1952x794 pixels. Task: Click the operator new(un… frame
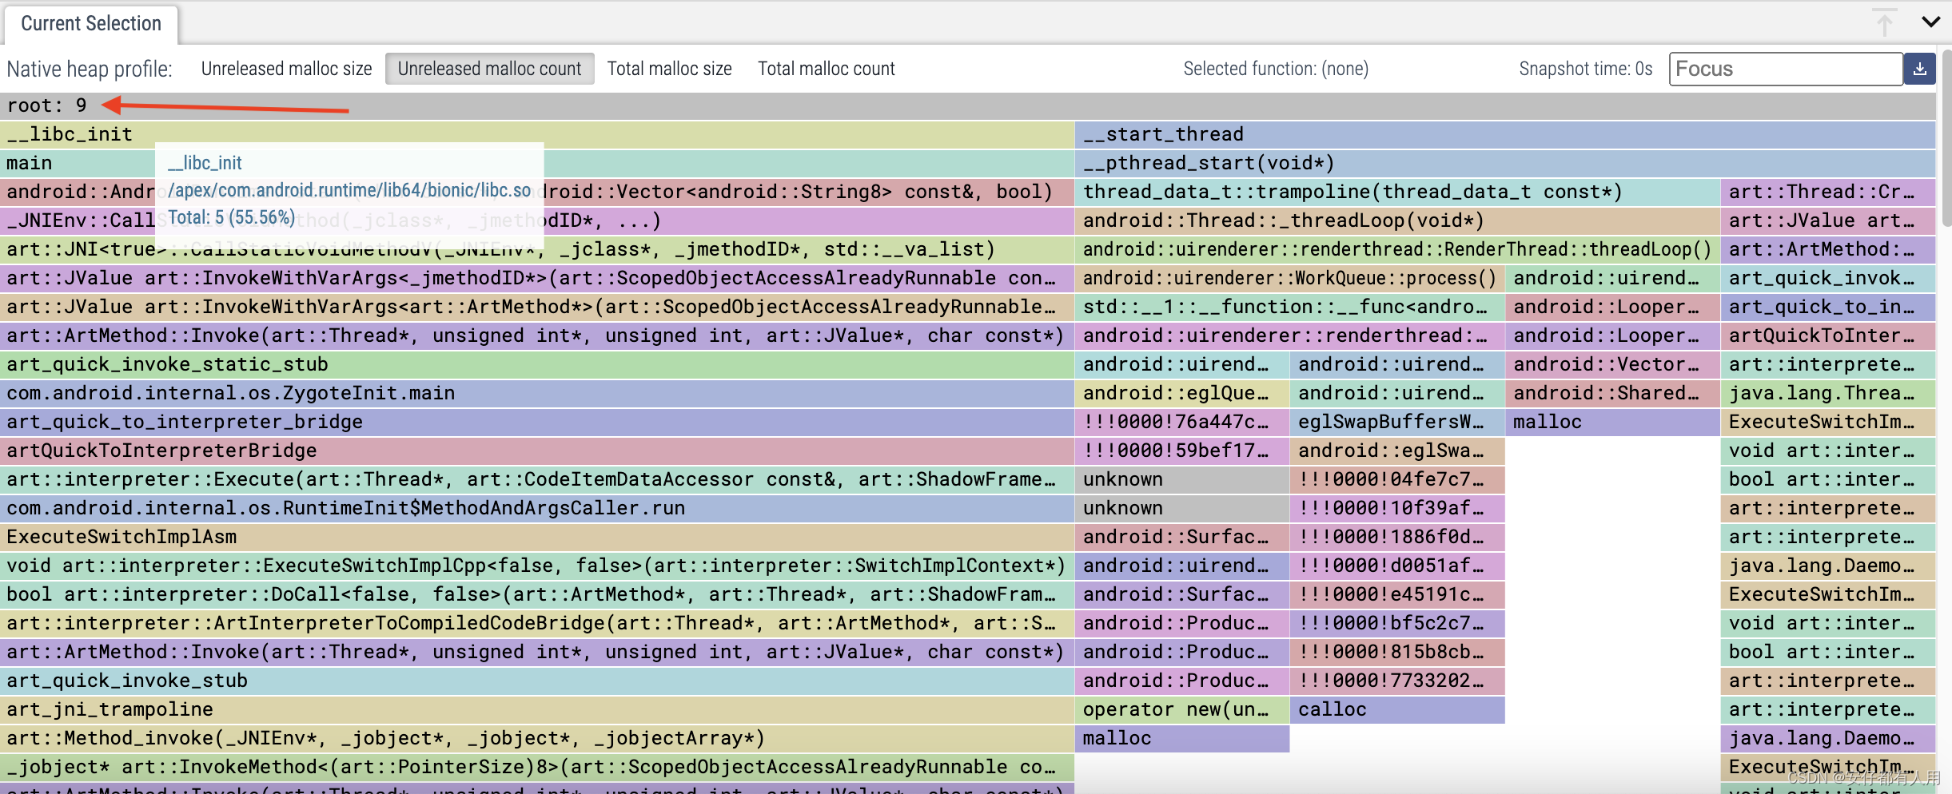(x=1182, y=709)
